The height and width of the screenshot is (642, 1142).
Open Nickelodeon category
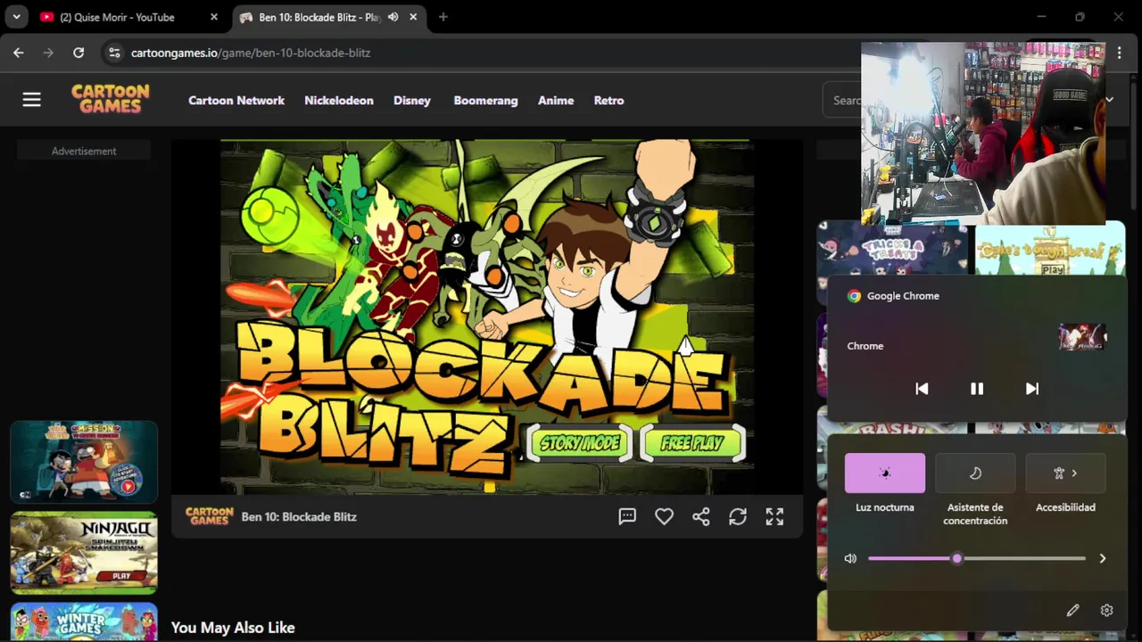339,101
